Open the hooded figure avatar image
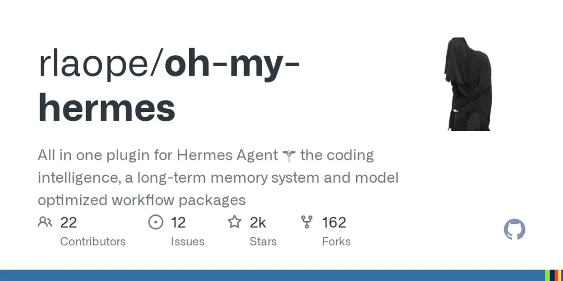Screen dimensions: 563x281 (x=469, y=84)
